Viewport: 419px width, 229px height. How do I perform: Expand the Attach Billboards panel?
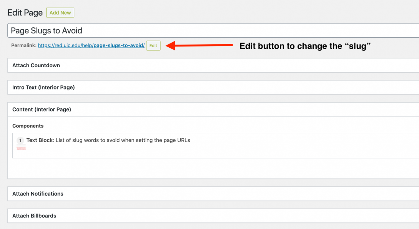34,216
